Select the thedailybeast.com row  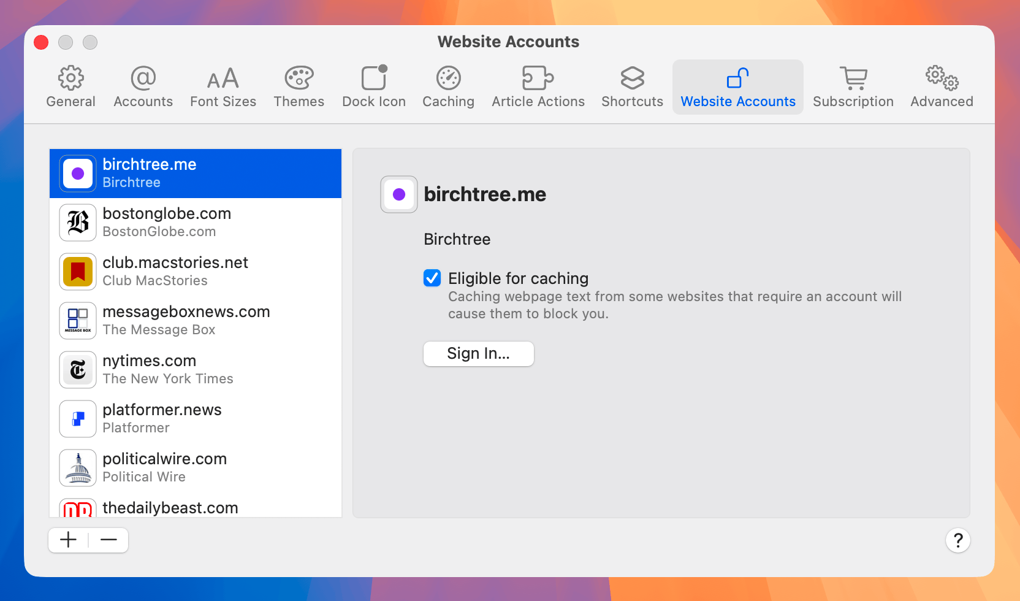click(x=196, y=505)
